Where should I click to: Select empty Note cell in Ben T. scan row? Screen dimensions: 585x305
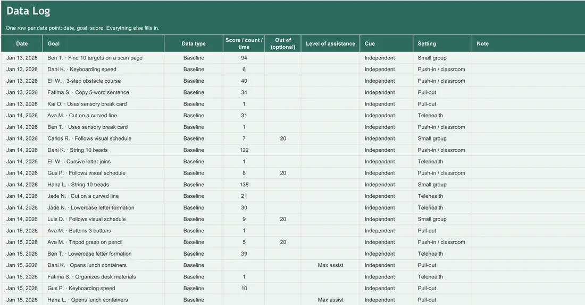[528, 58]
